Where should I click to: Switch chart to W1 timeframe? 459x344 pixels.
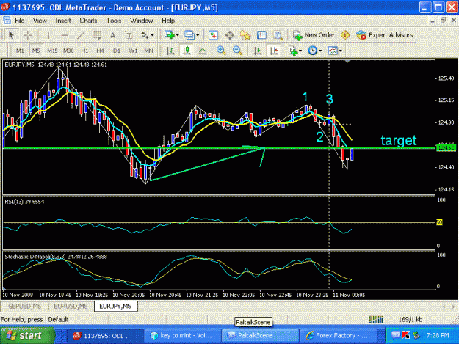click(133, 51)
